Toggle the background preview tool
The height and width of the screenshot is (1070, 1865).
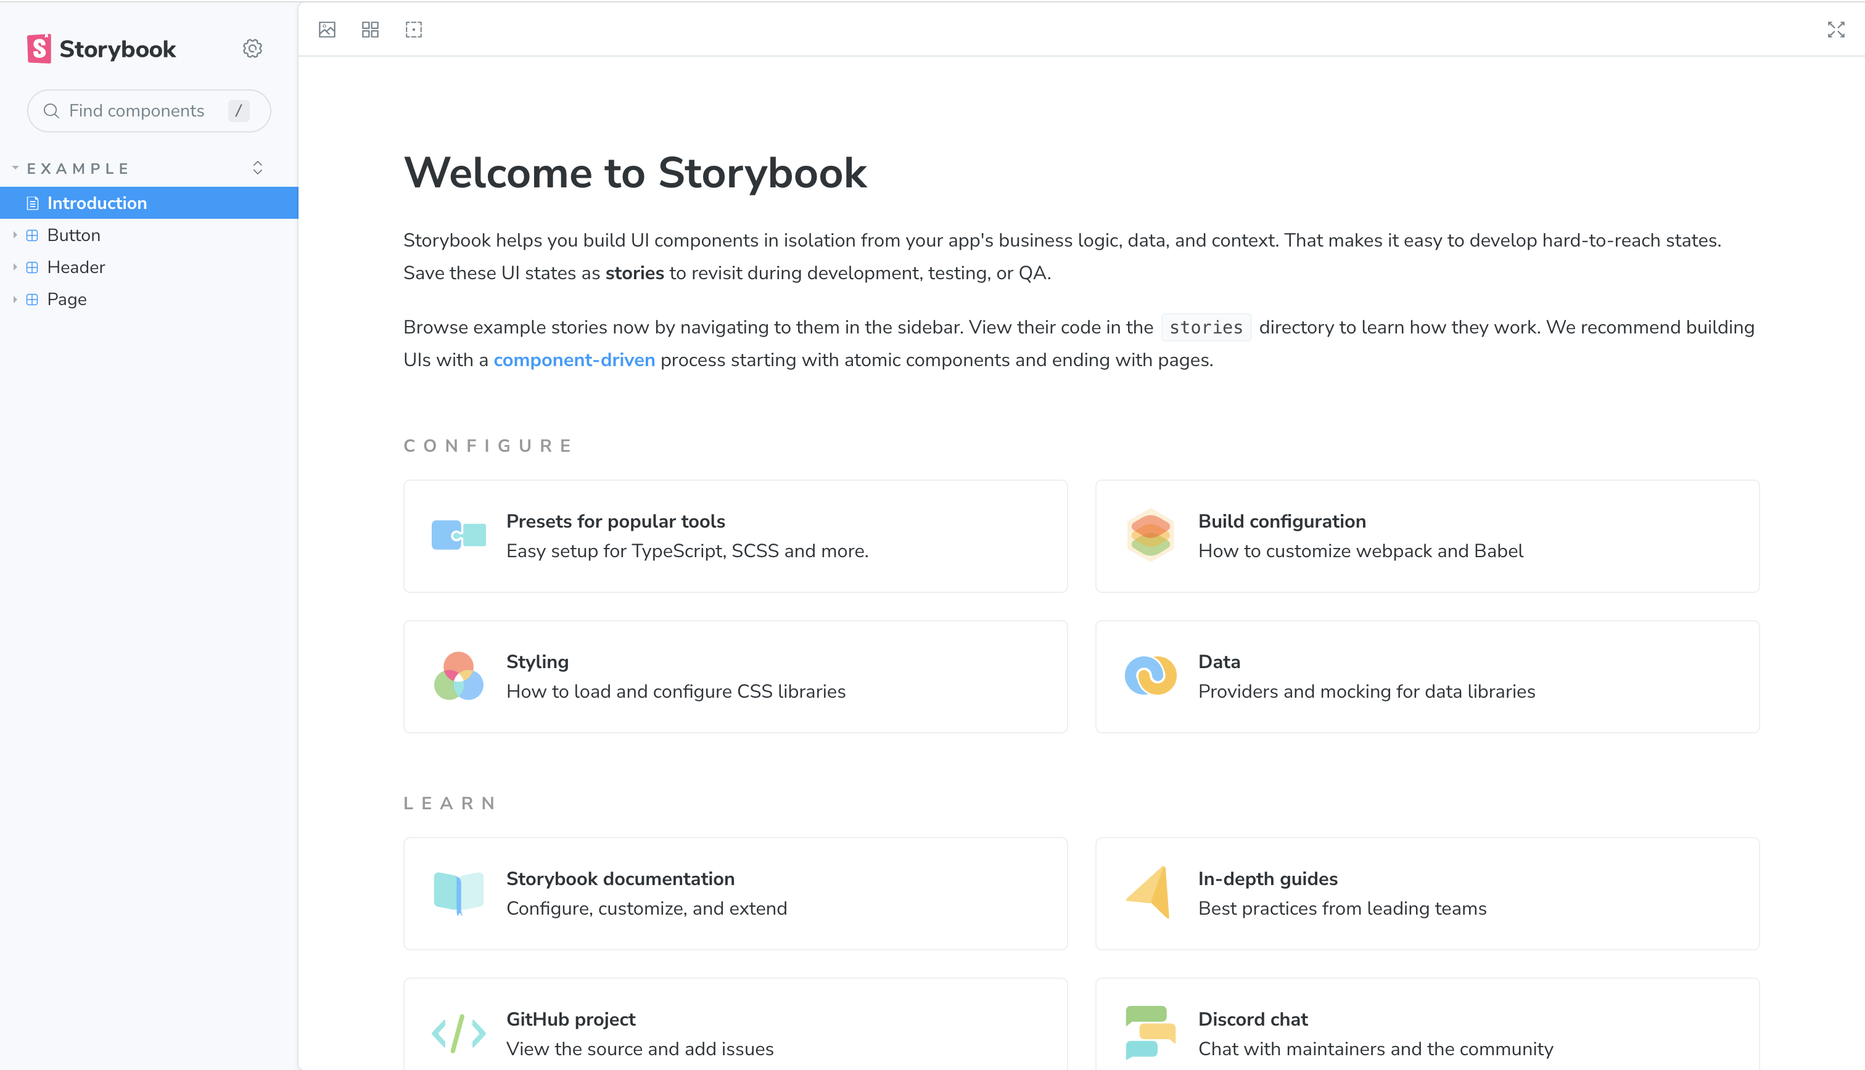coord(327,30)
